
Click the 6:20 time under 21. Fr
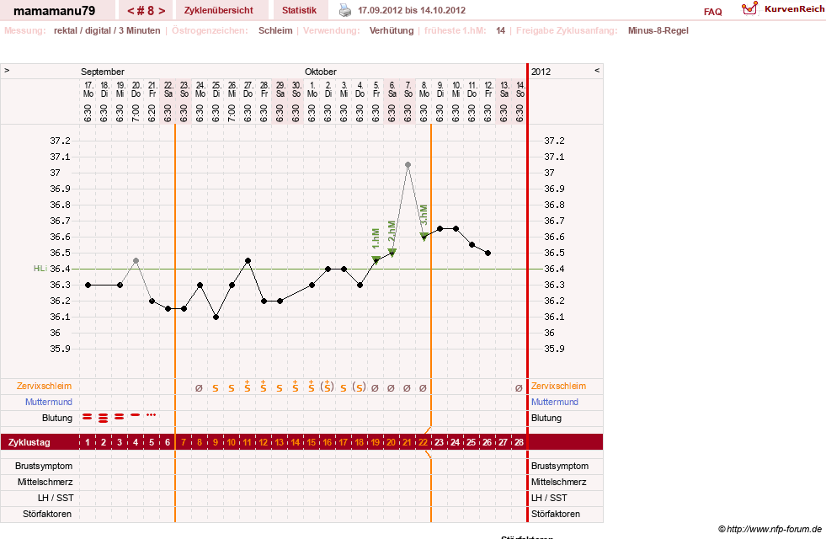(x=152, y=113)
